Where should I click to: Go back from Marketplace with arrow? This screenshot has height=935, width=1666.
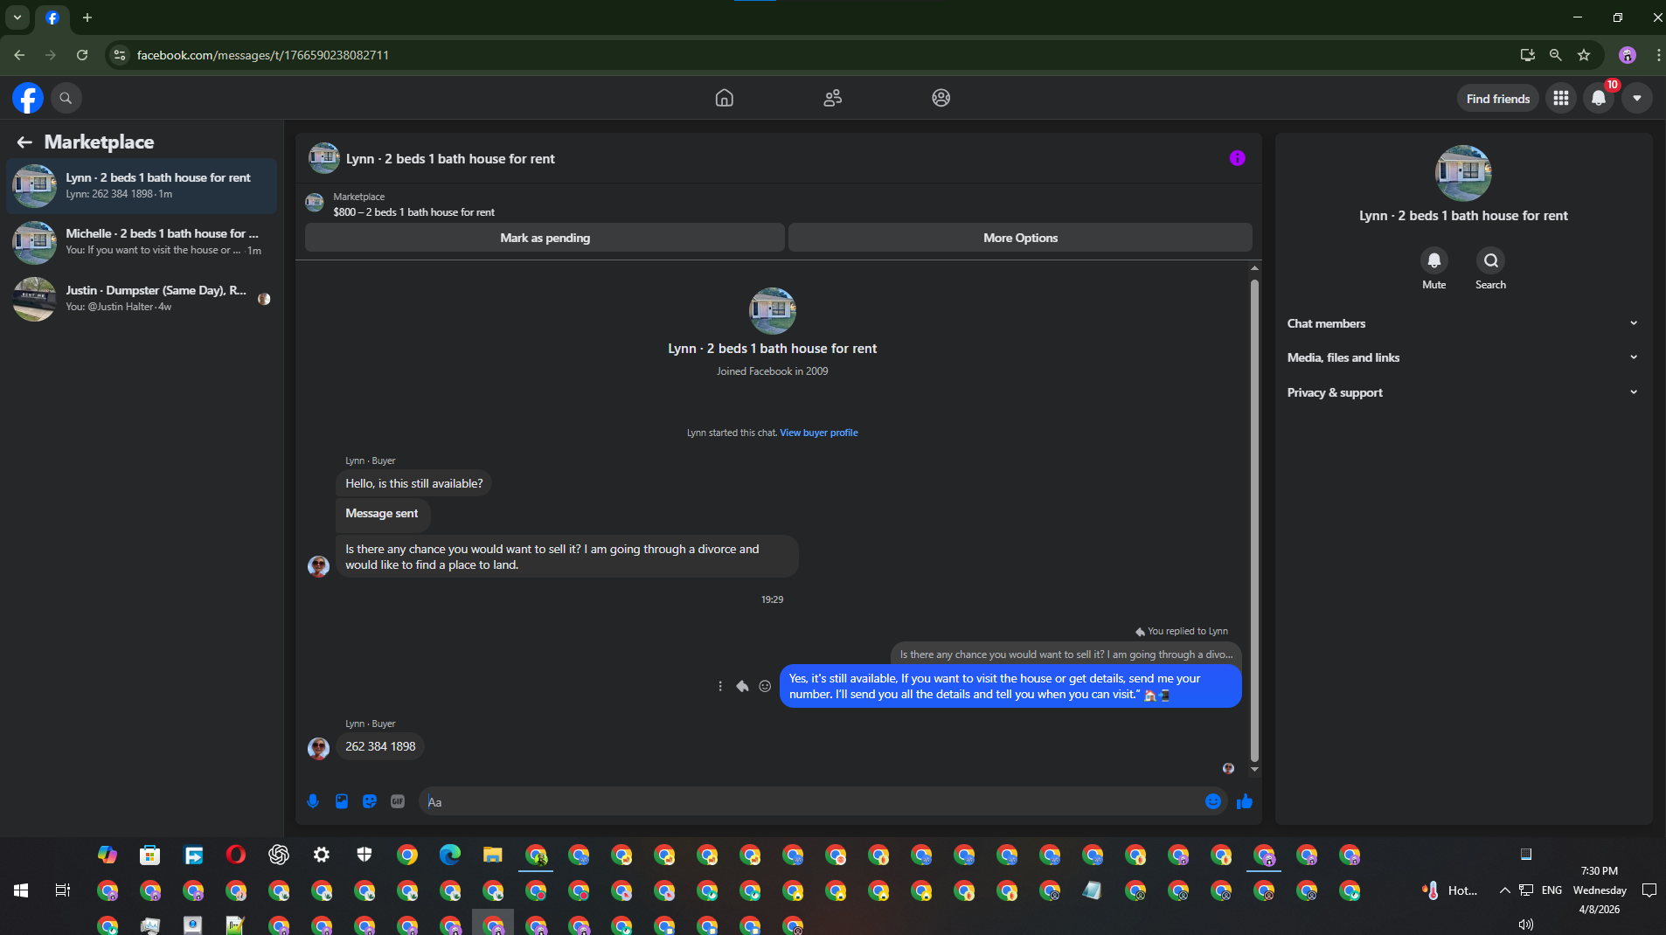(x=24, y=142)
